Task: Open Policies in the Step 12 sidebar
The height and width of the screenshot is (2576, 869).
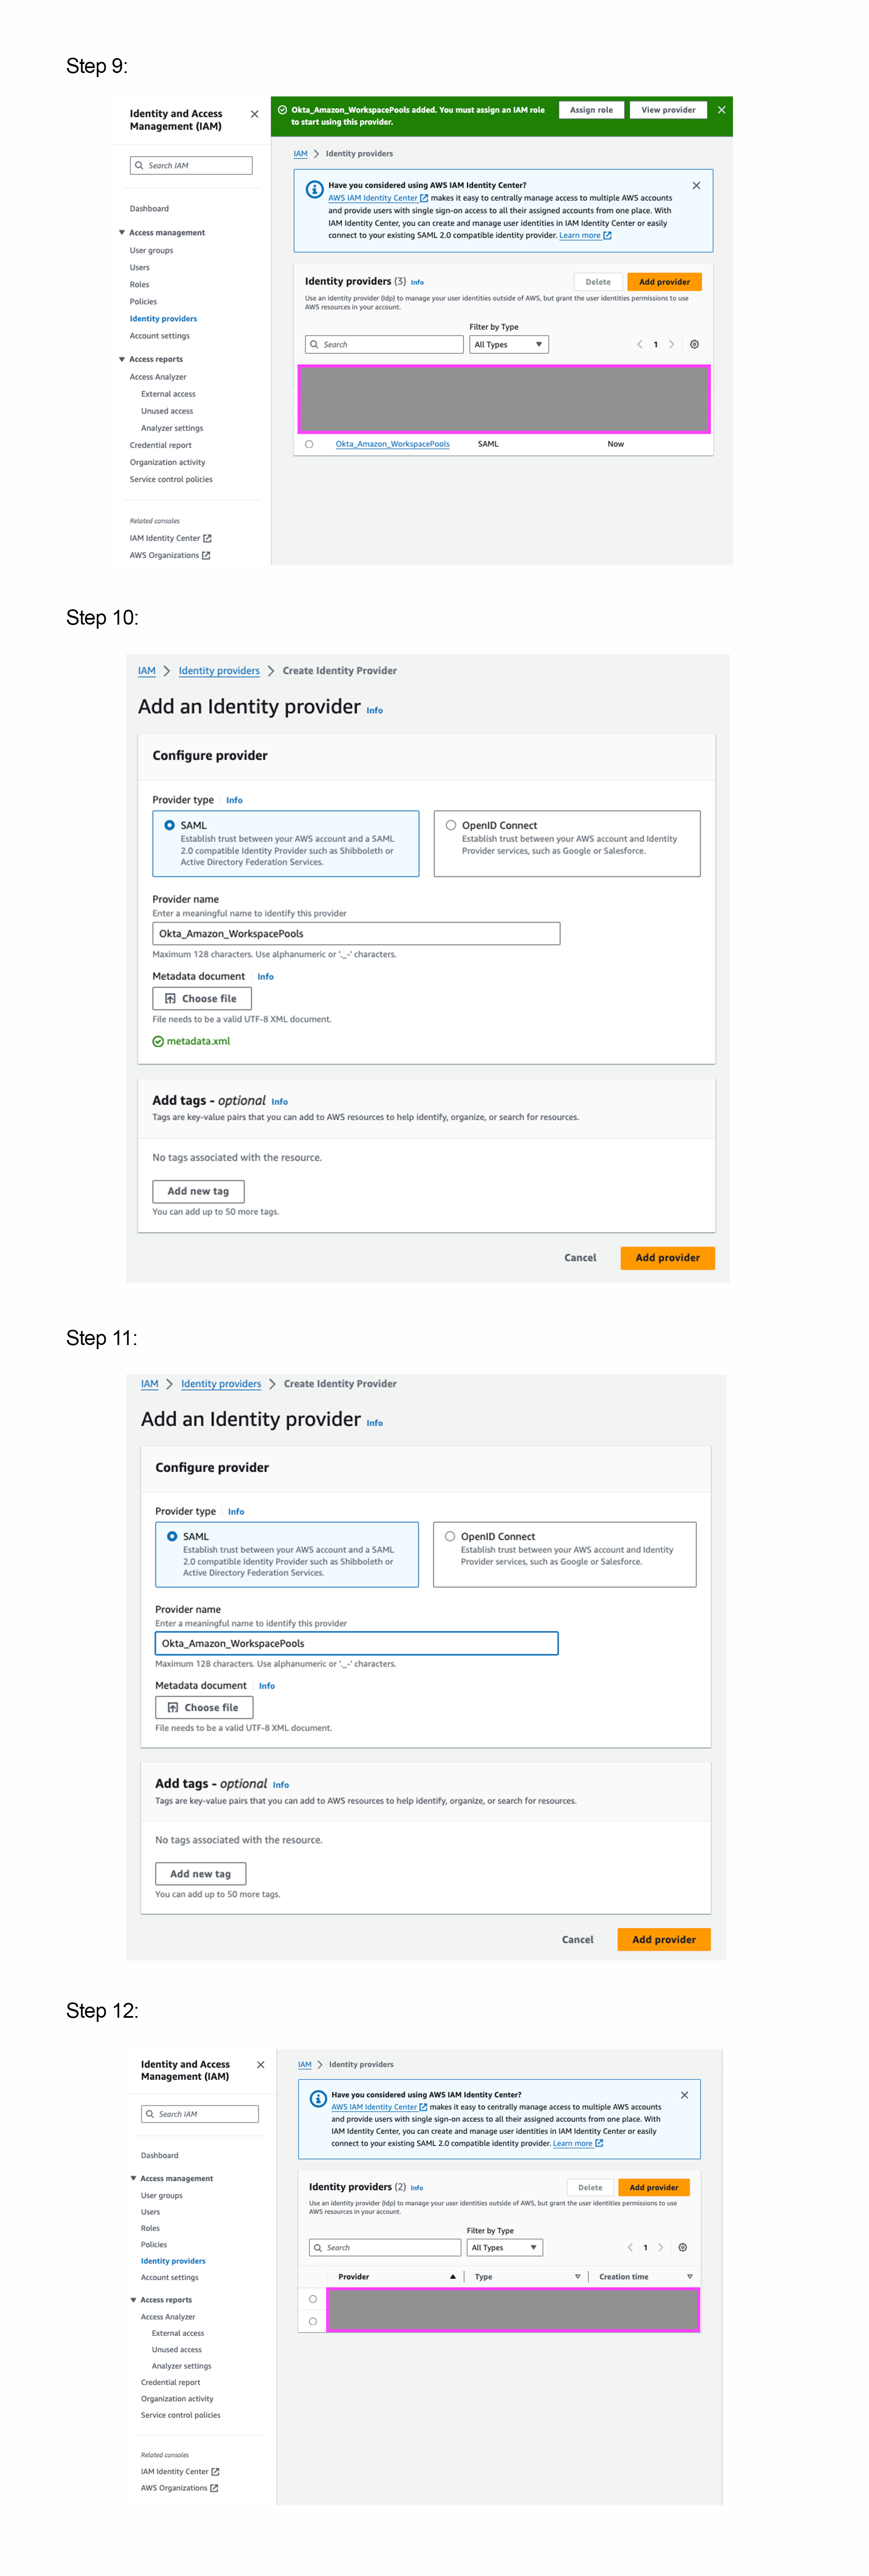Action: coord(153,2244)
